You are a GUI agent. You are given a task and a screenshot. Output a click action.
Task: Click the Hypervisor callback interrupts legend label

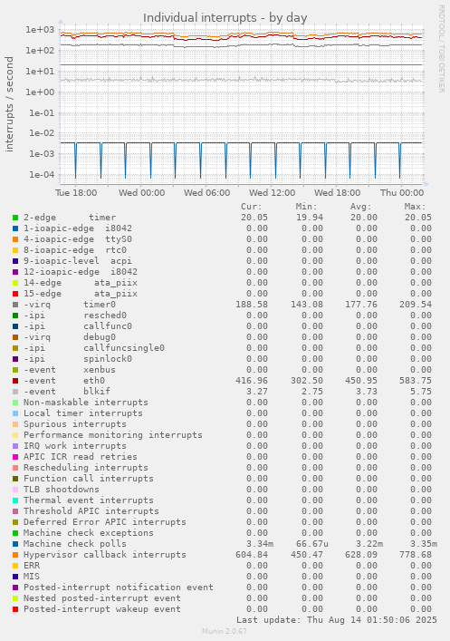104,555
